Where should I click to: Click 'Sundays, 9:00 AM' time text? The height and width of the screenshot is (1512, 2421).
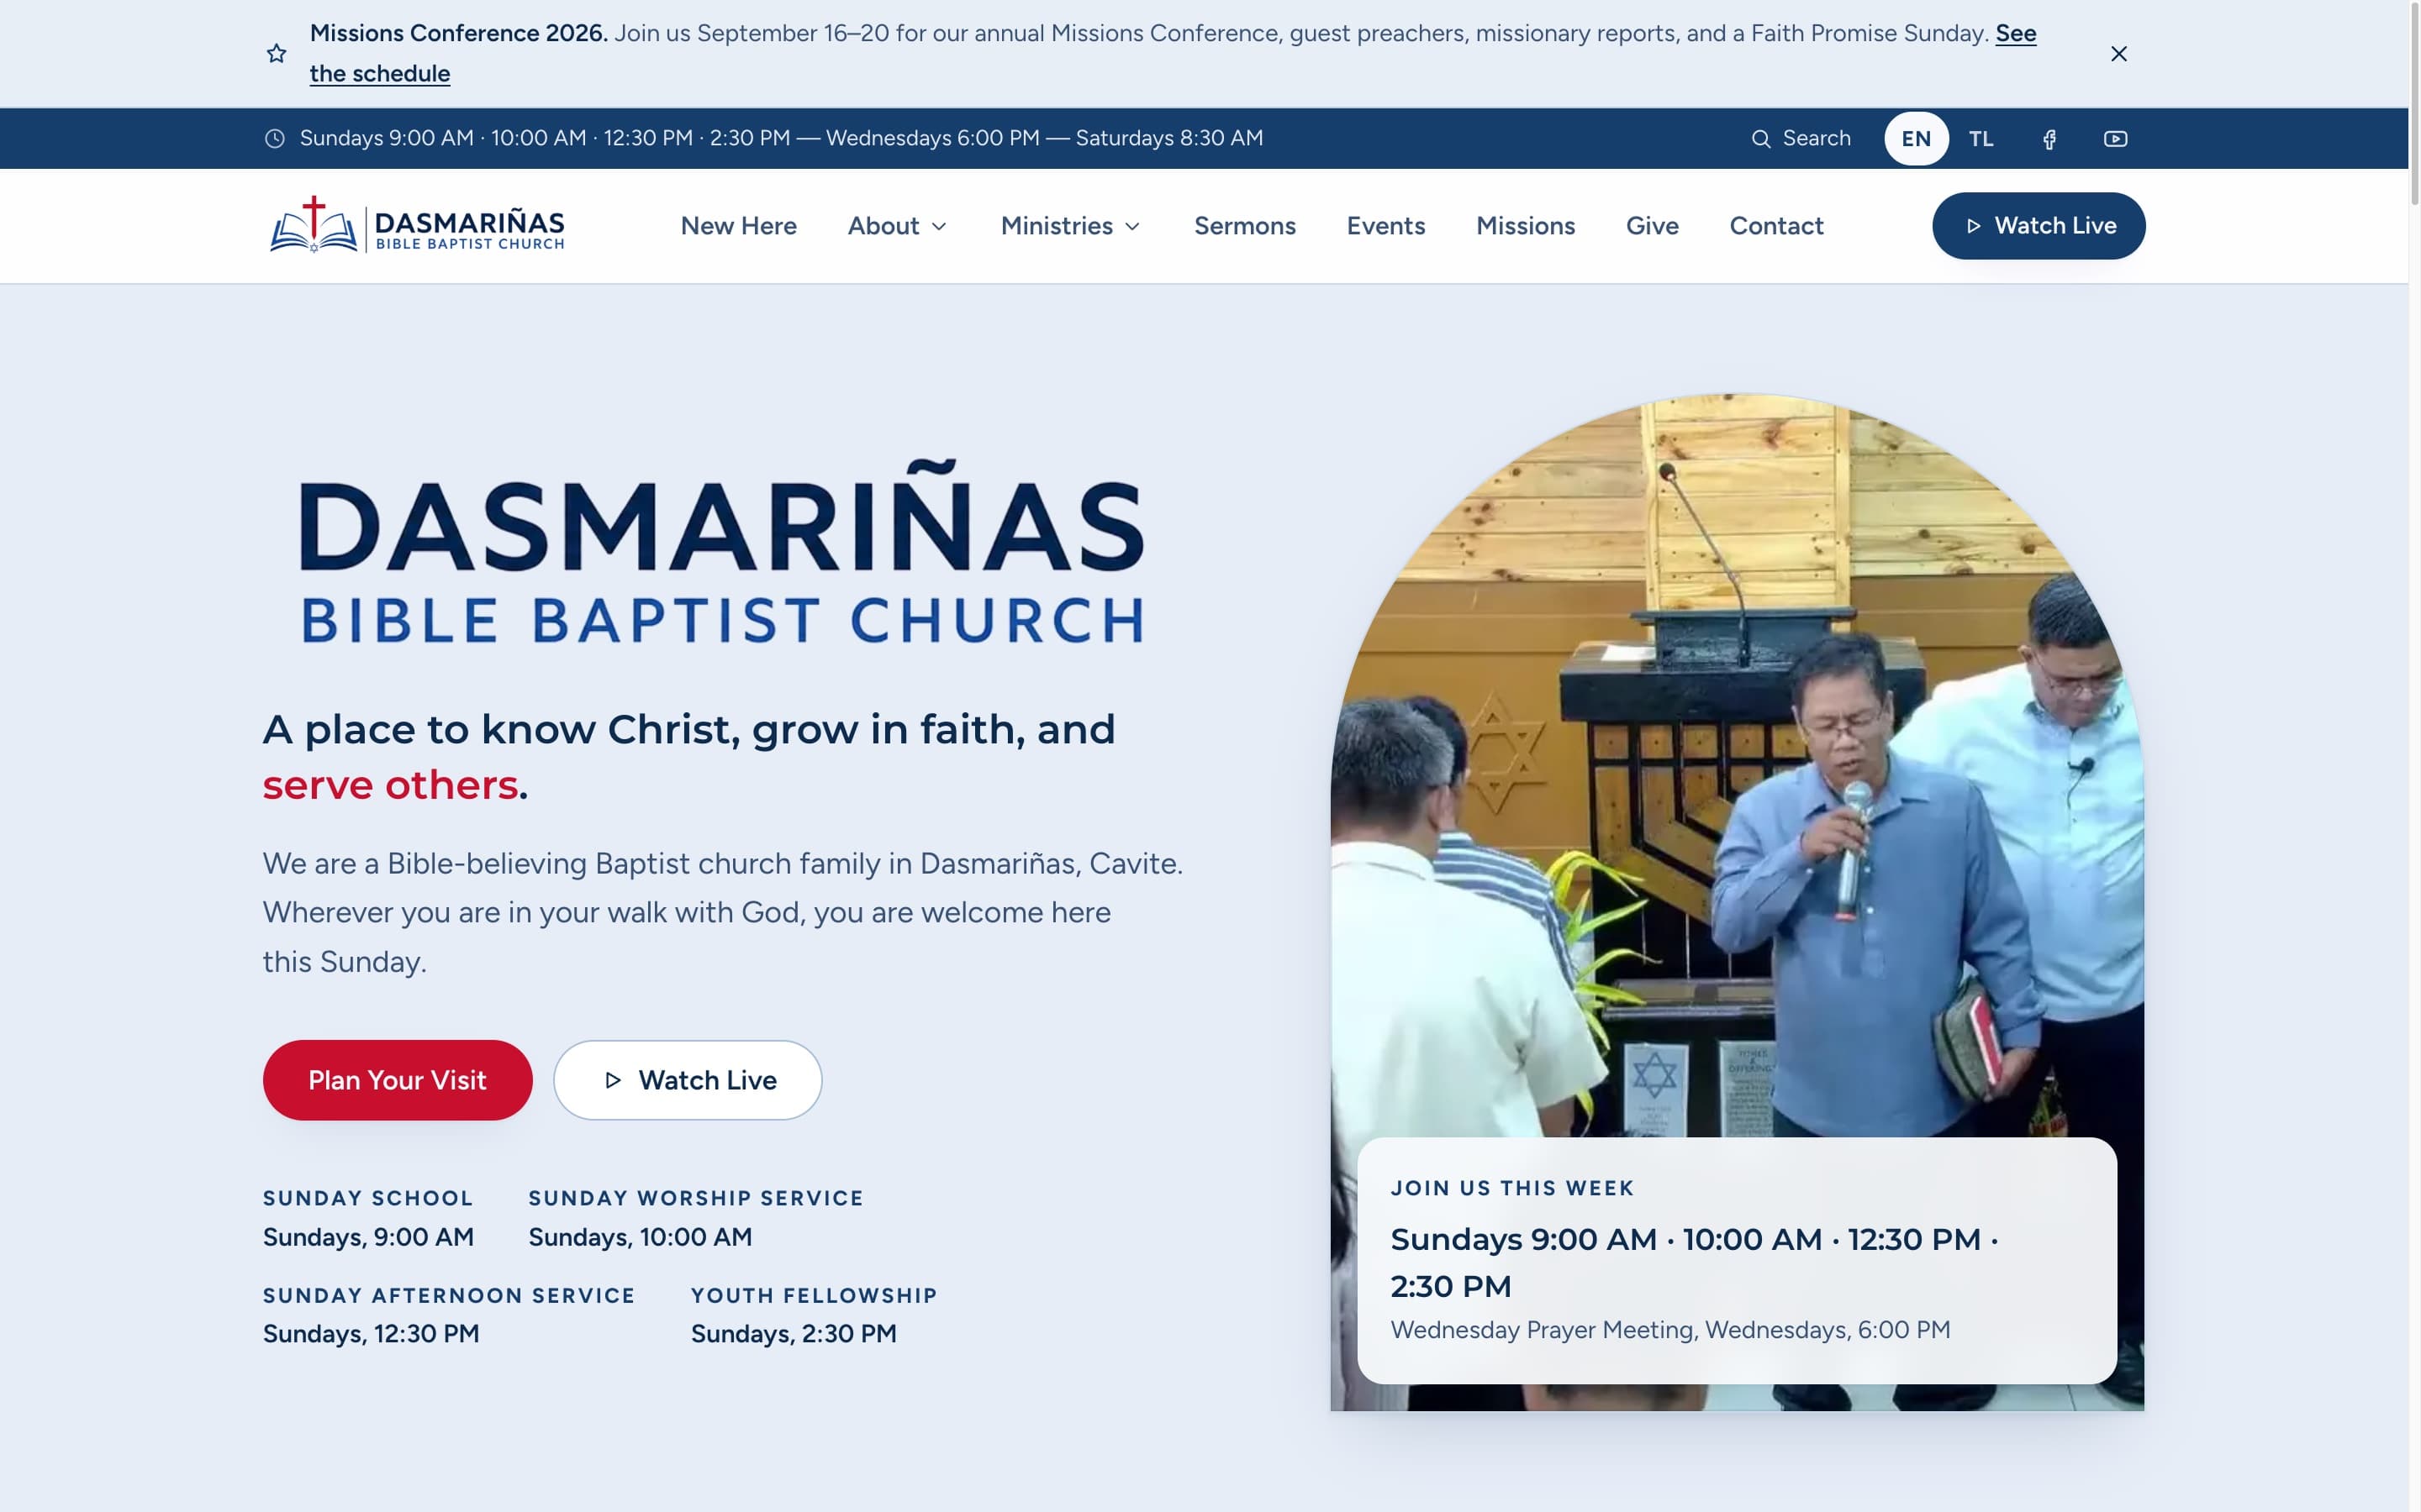tap(368, 1237)
